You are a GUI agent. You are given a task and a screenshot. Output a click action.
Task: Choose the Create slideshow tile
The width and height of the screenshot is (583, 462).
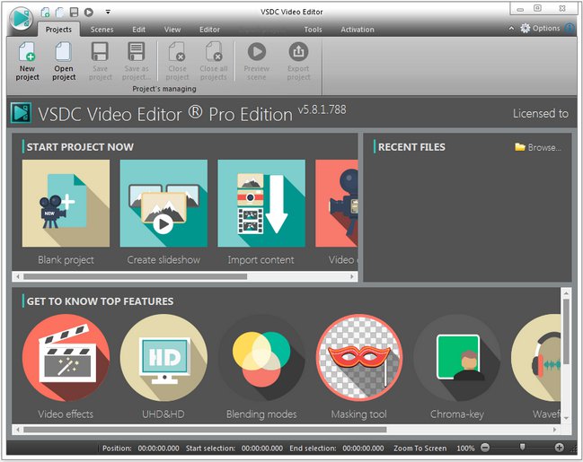163,203
